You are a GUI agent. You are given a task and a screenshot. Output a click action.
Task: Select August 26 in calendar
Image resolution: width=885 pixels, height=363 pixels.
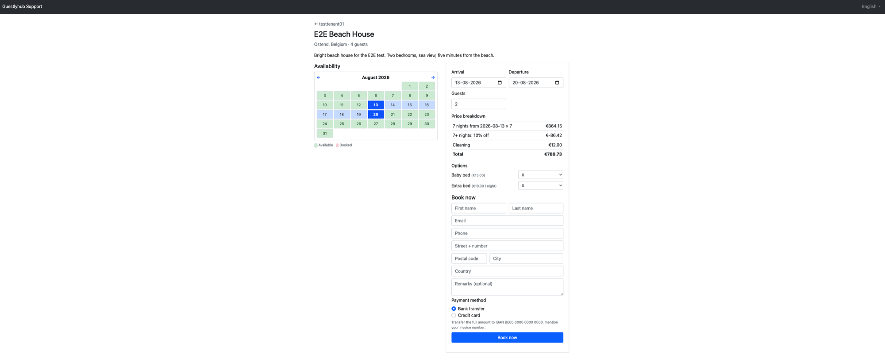(359, 124)
